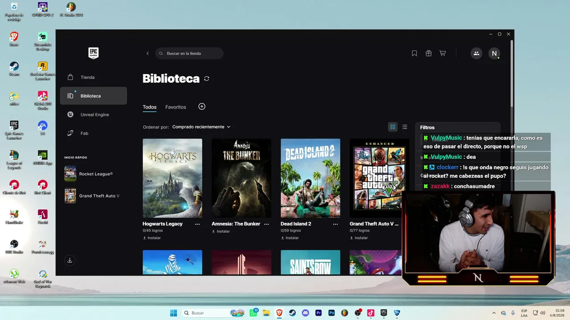Open the volume control in system tray
This screenshot has height=320, width=570.
[x=542, y=313]
